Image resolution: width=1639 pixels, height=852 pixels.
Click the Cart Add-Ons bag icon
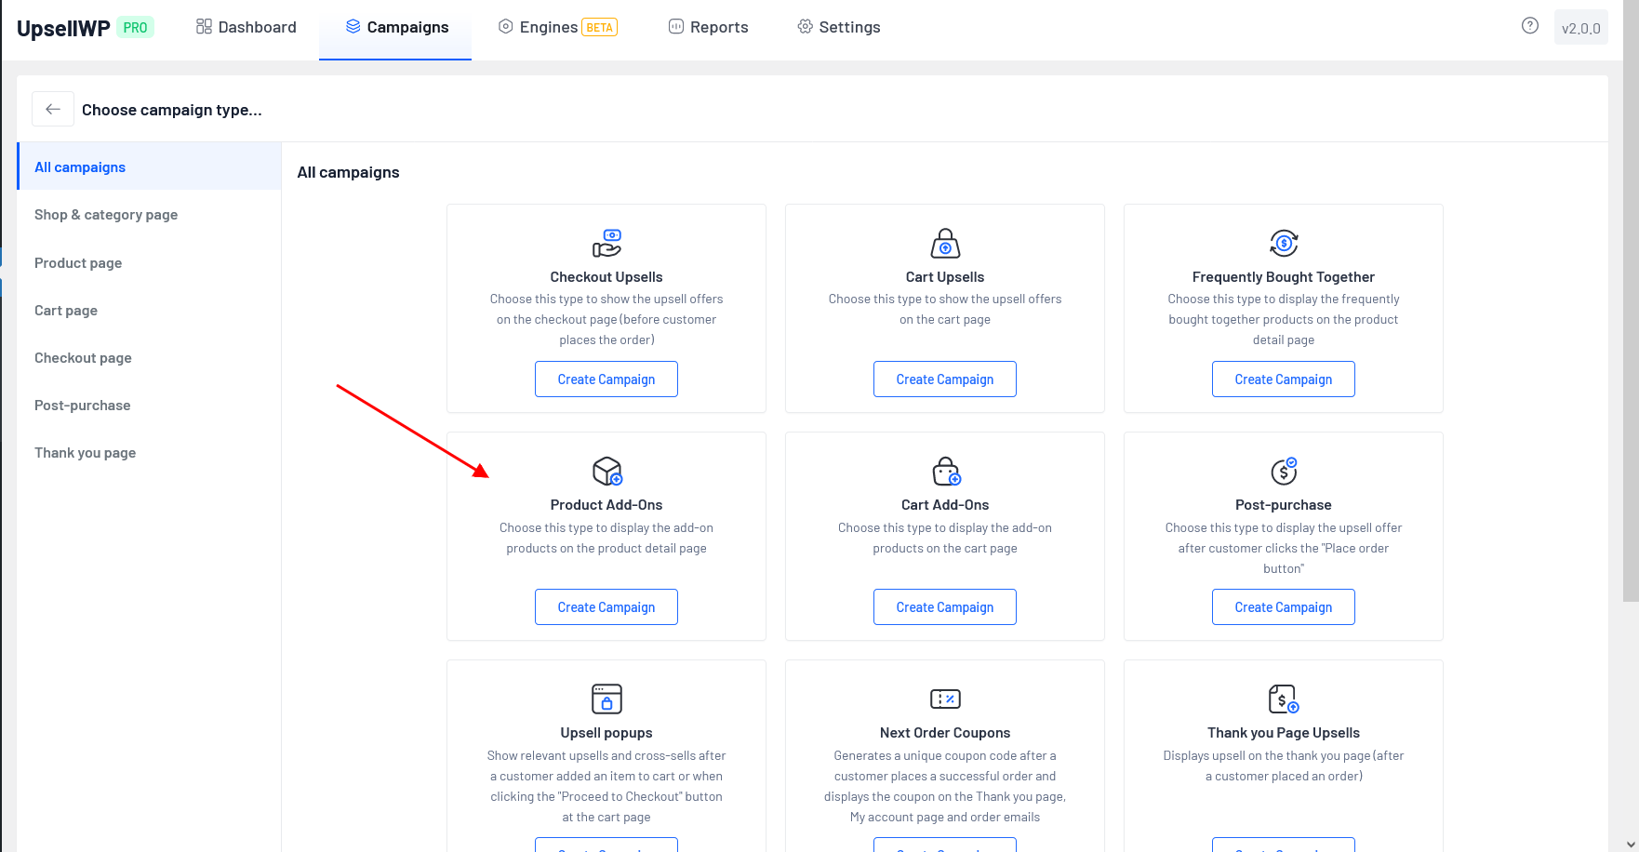tap(945, 471)
